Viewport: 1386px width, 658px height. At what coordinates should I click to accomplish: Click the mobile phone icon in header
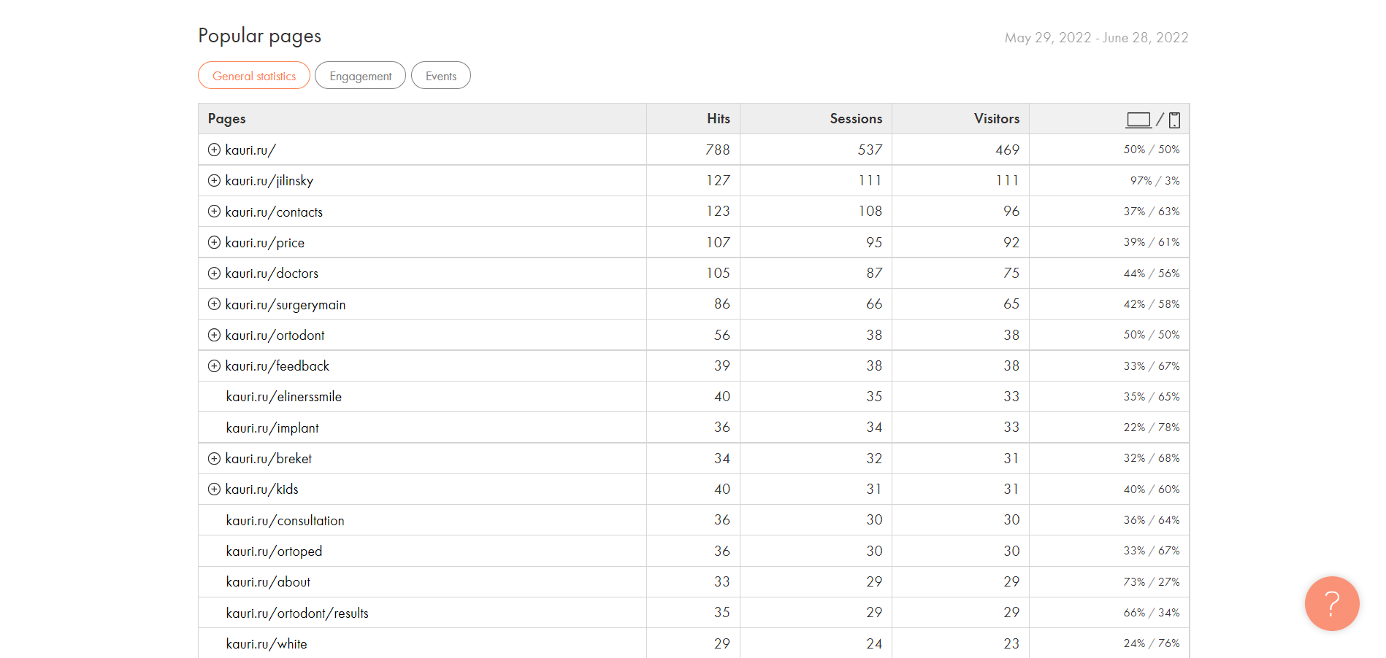[1174, 120]
